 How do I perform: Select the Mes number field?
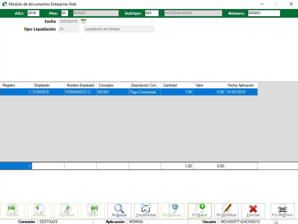click(64, 13)
